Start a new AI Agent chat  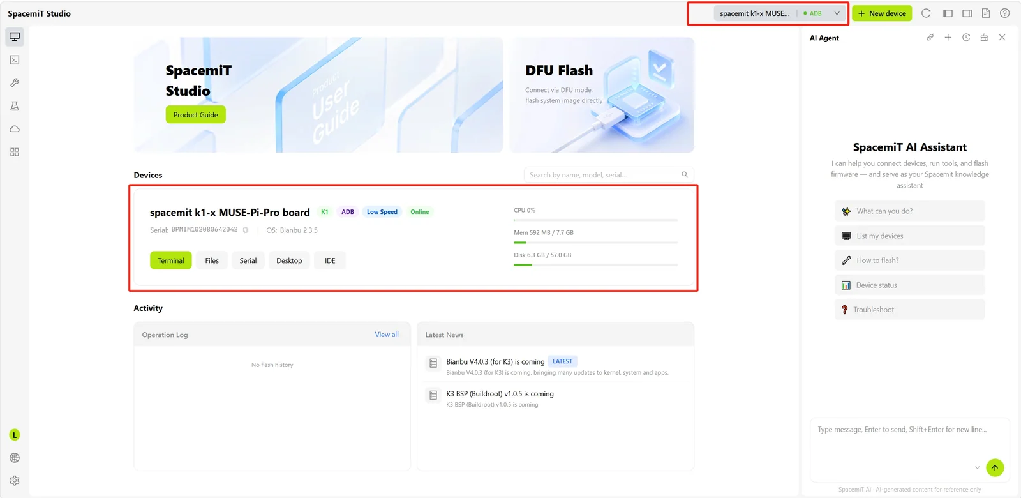948,38
